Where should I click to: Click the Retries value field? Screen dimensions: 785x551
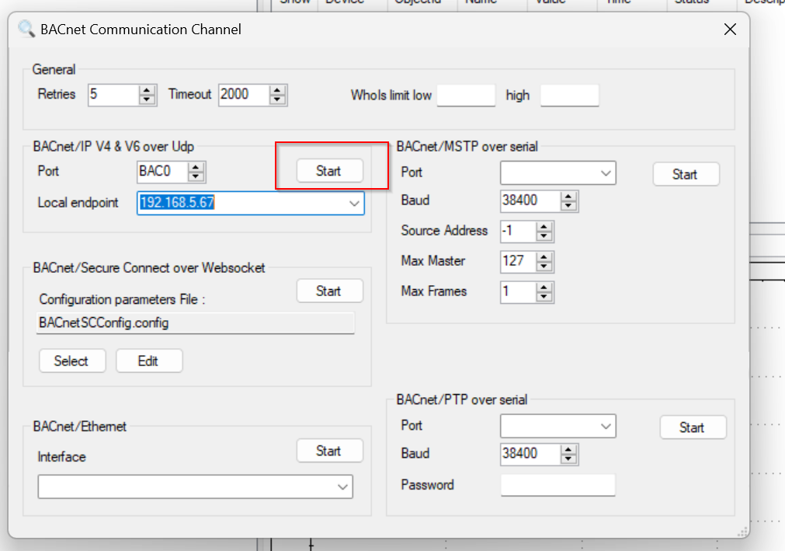tap(113, 95)
